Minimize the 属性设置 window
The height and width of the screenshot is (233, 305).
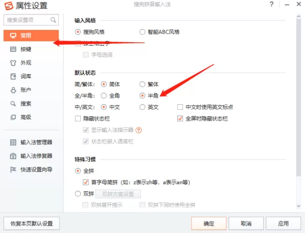pyautogui.click(x=287, y=5)
